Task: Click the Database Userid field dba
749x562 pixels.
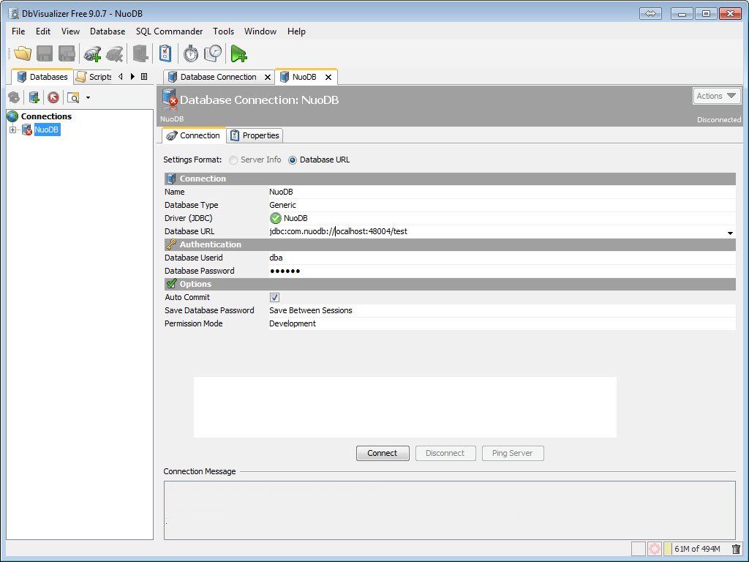Action: [502, 258]
